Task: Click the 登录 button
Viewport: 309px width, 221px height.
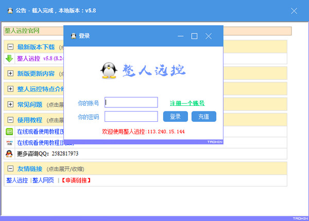Action: point(176,116)
